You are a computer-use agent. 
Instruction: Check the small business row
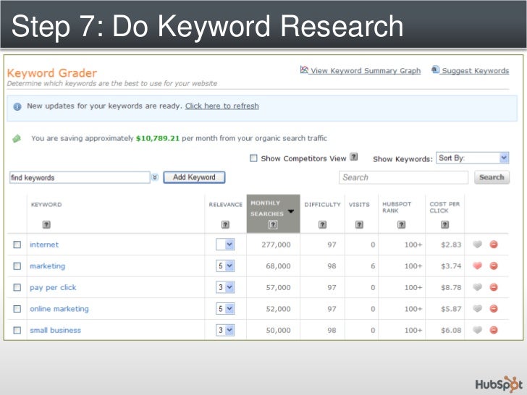coord(17,331)
